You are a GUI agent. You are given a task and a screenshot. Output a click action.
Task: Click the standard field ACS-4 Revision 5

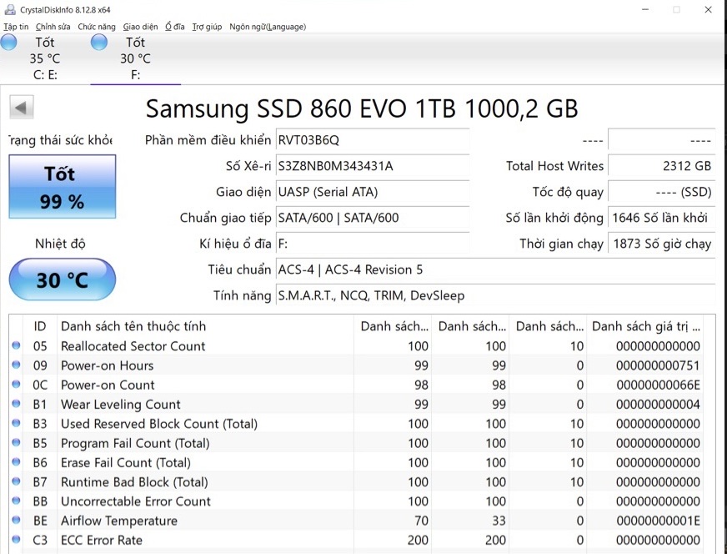coord(495,269)
